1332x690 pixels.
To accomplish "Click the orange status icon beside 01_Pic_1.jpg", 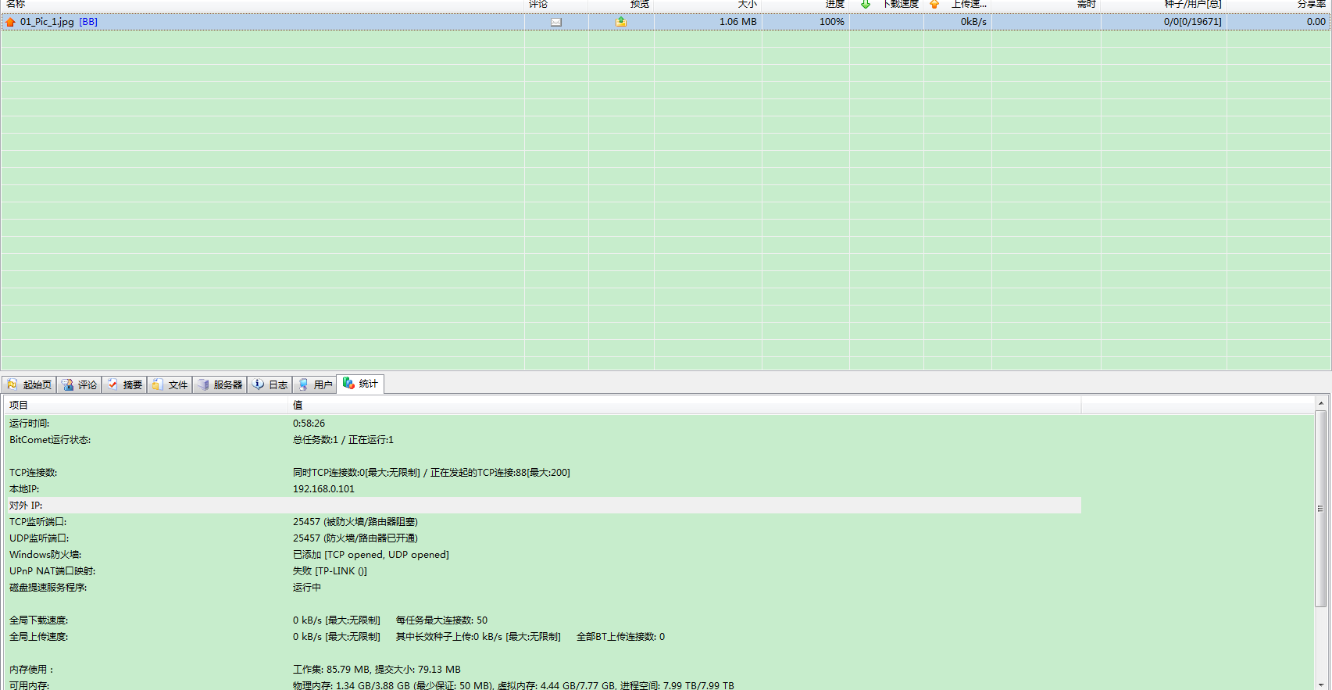I will coord(10,22).
